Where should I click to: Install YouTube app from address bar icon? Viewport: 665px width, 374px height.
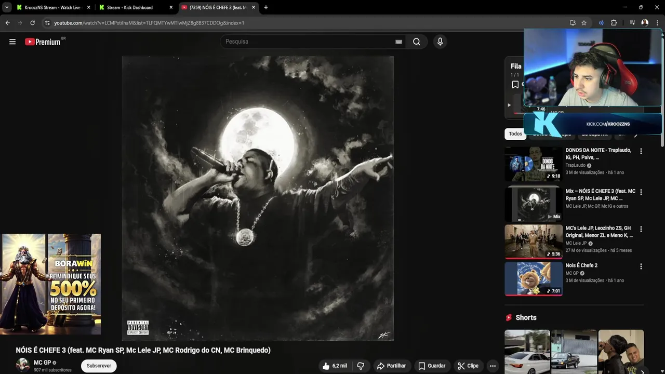coord(573,23)
